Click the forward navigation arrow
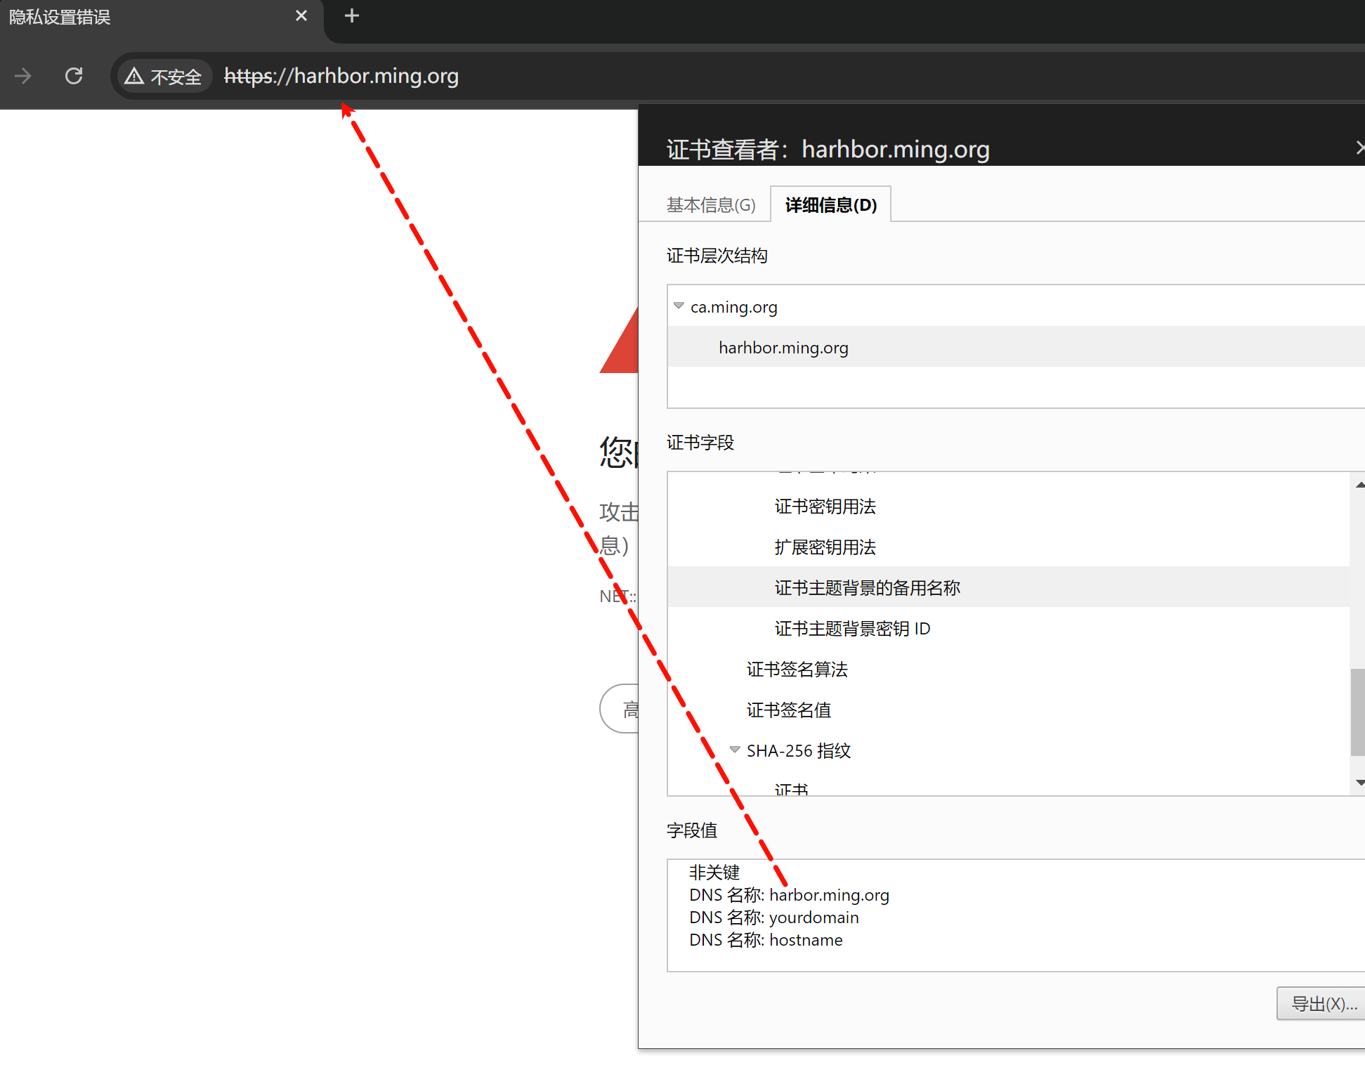1365x1070 pixels. tap(23, 76)
